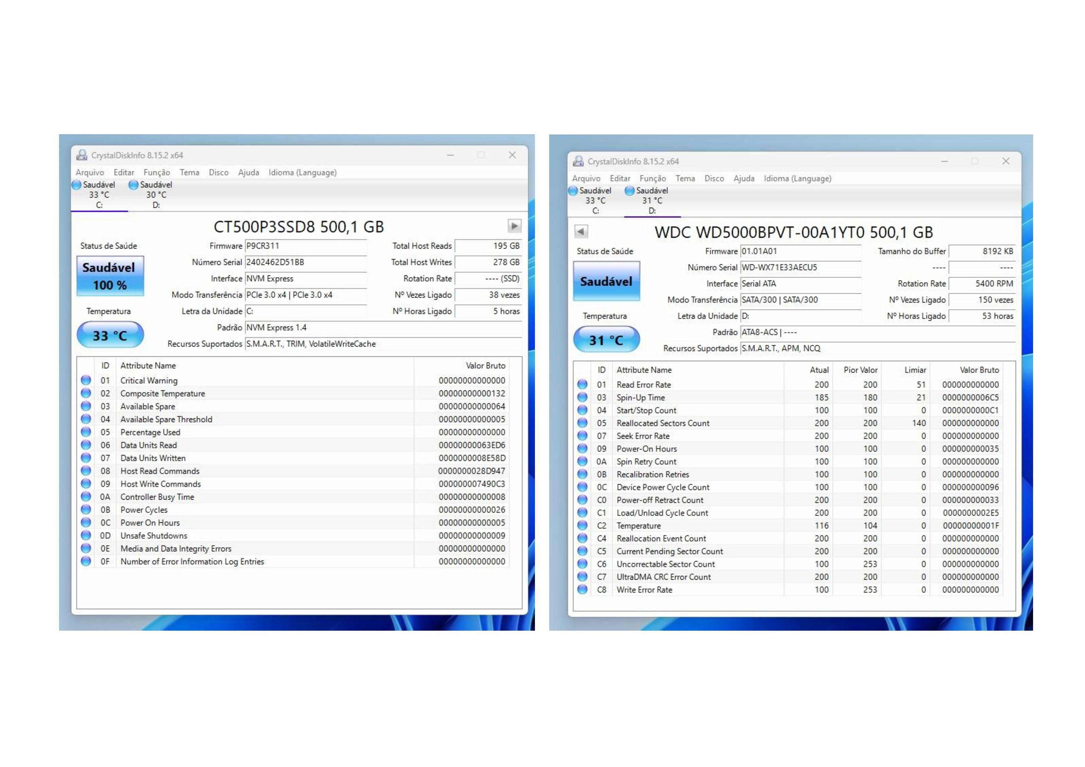Select disk C: 33 °C tab in left window
This screenshot has height=767, width=1085.
click(99, 195)
